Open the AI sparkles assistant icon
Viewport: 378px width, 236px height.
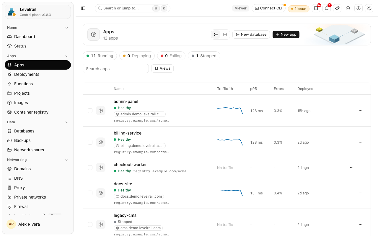[337, 8]
